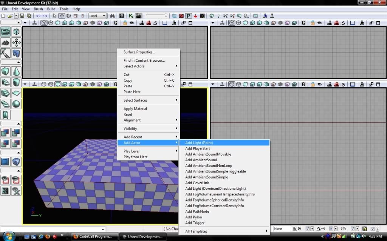The width and height of the screenshot is (387, 241).
Task: Open Find Actors with binoculars icon
Action: (112, 16)
